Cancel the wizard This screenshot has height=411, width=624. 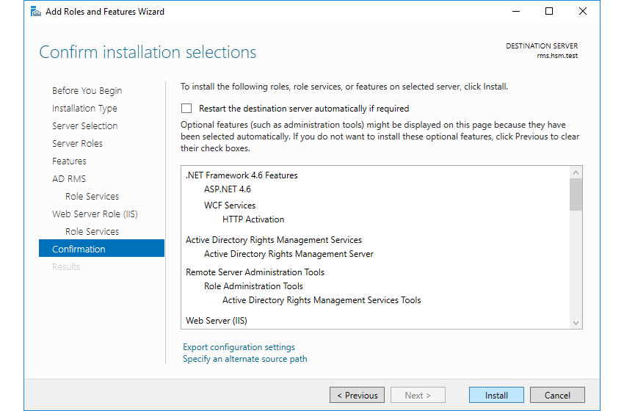click(557, 395)
